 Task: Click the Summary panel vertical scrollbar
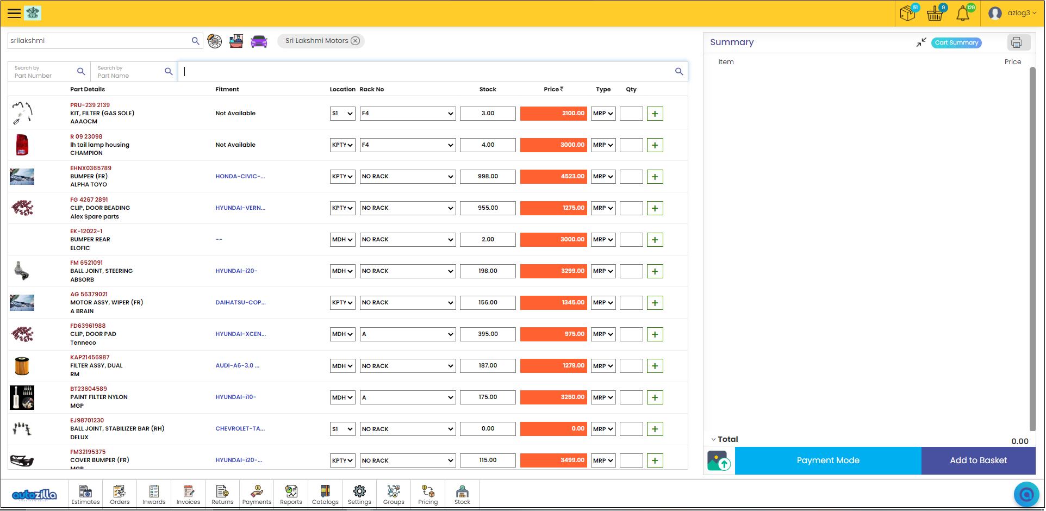[x=1032, y=248]
